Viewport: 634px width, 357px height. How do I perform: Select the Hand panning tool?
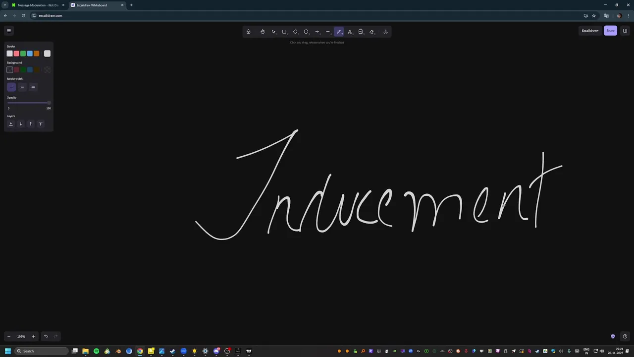263,32
